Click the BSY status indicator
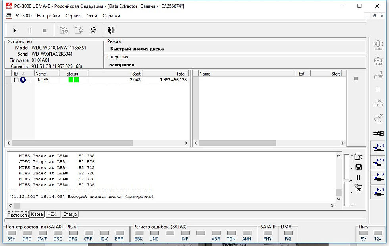The image size is (389, 246). 12,233
